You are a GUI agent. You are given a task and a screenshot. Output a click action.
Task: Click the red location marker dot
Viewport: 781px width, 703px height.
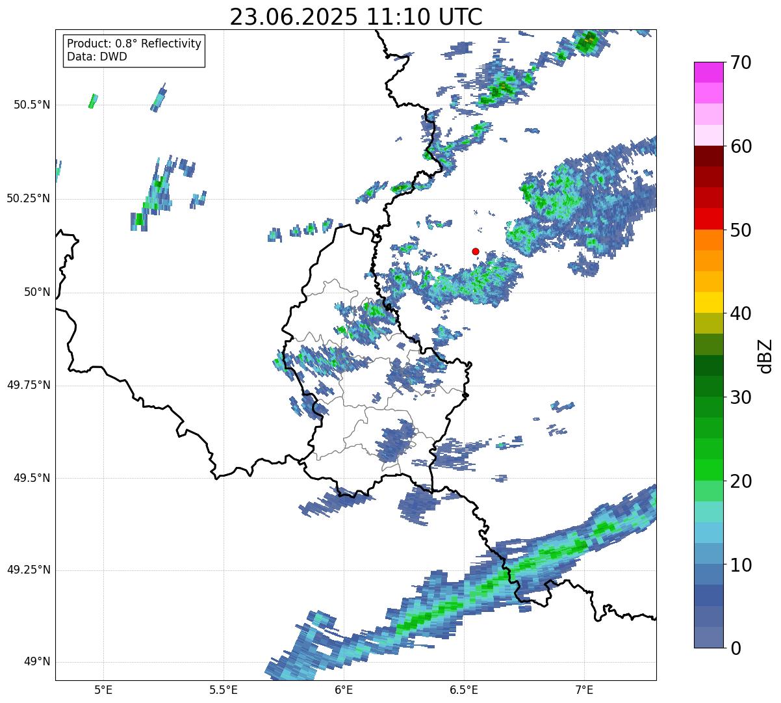(x=476, y=251)
